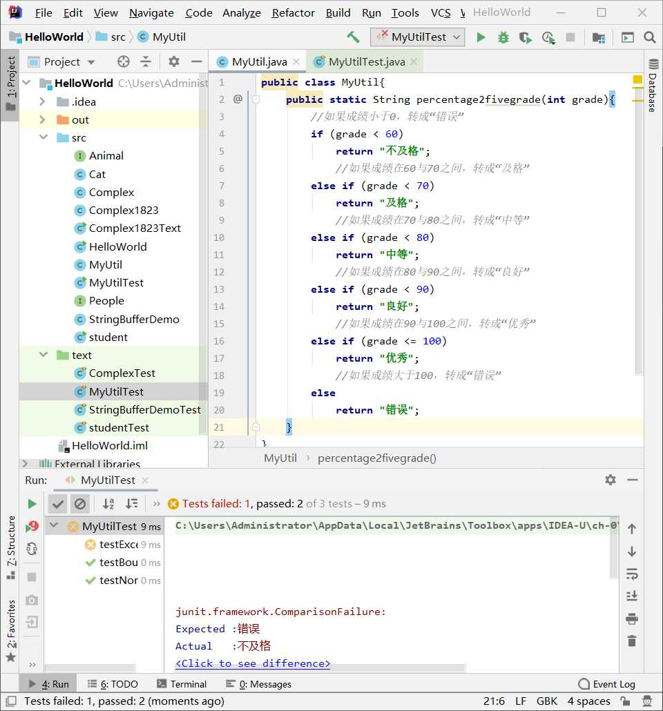
Task: Click the locate target icon in Project panel
Action: (124, 61)
